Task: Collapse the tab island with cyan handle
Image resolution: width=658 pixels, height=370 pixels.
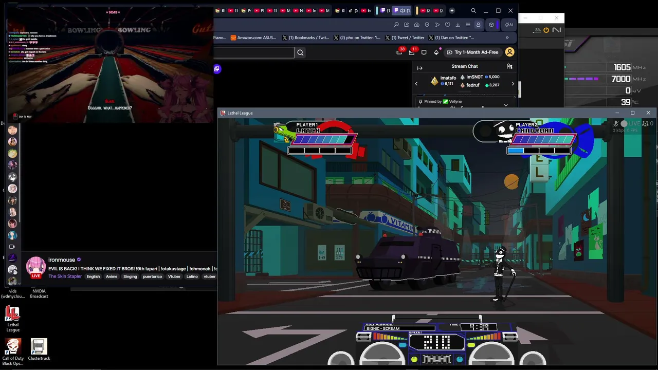Action: coord(377,10)
